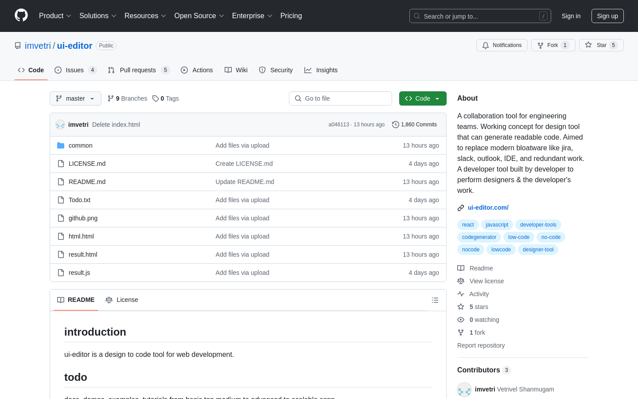Open the Resources menu

[x=145, y=16]
